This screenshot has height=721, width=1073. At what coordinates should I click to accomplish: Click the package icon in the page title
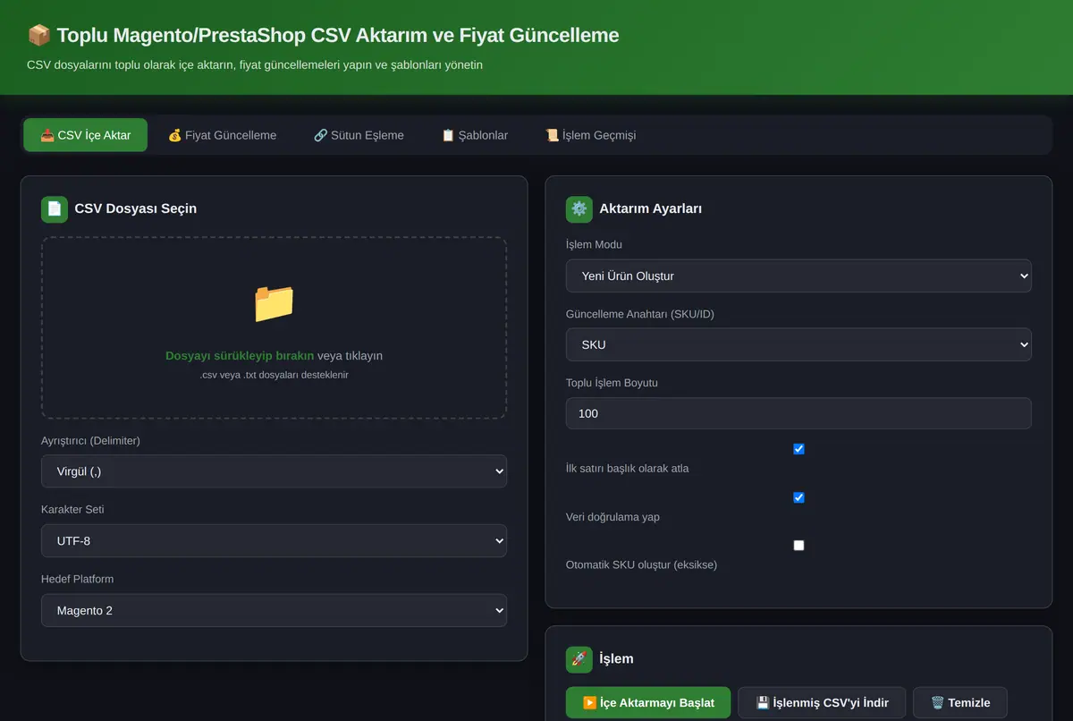(x=39, y=36)
